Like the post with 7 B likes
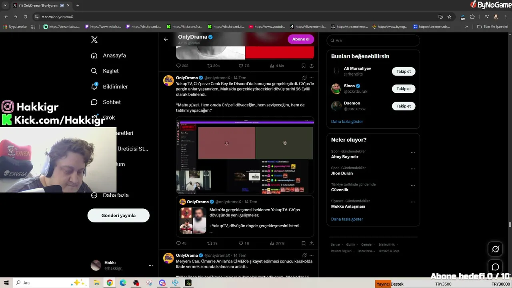 pos(244,66)
